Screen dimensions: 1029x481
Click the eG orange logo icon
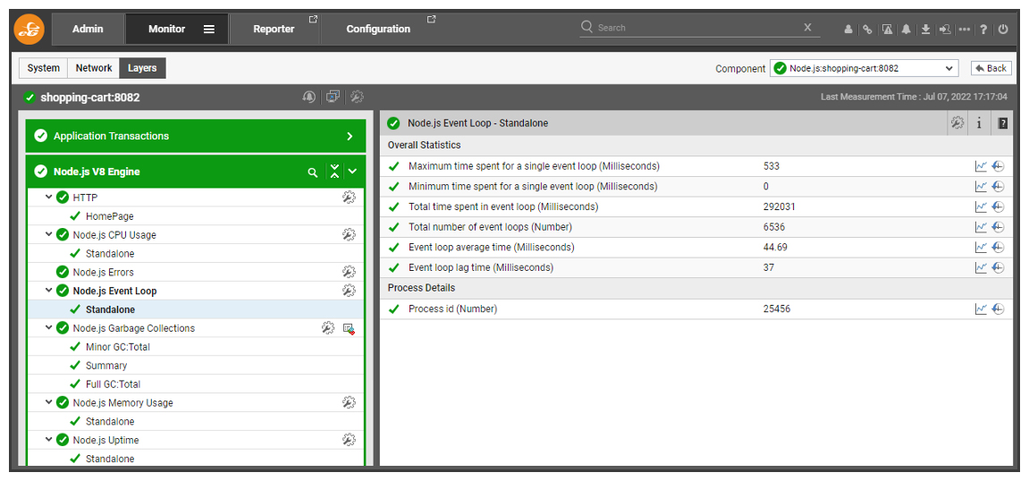coord(29,29)
